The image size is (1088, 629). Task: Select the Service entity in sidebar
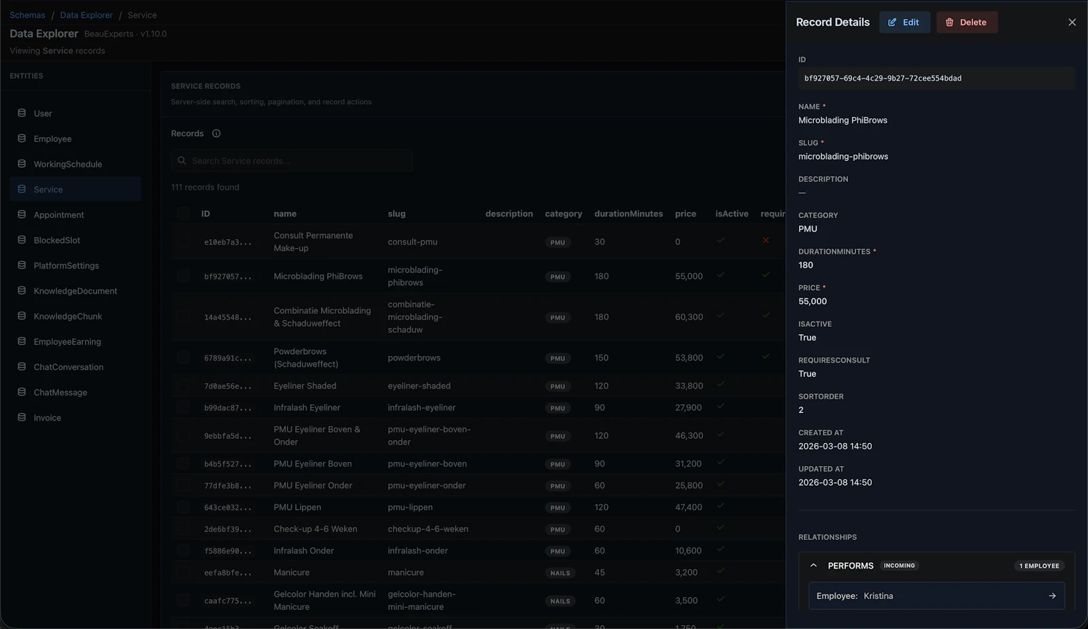pyautogui.click(x=75, y=190)
